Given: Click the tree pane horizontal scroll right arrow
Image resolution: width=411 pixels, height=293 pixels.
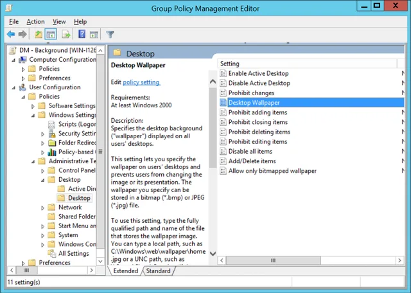Looking at the screenshot, I should 91,270.
